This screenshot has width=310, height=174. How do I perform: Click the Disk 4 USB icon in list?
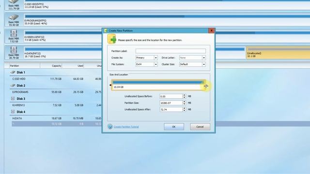pos(13,112)
